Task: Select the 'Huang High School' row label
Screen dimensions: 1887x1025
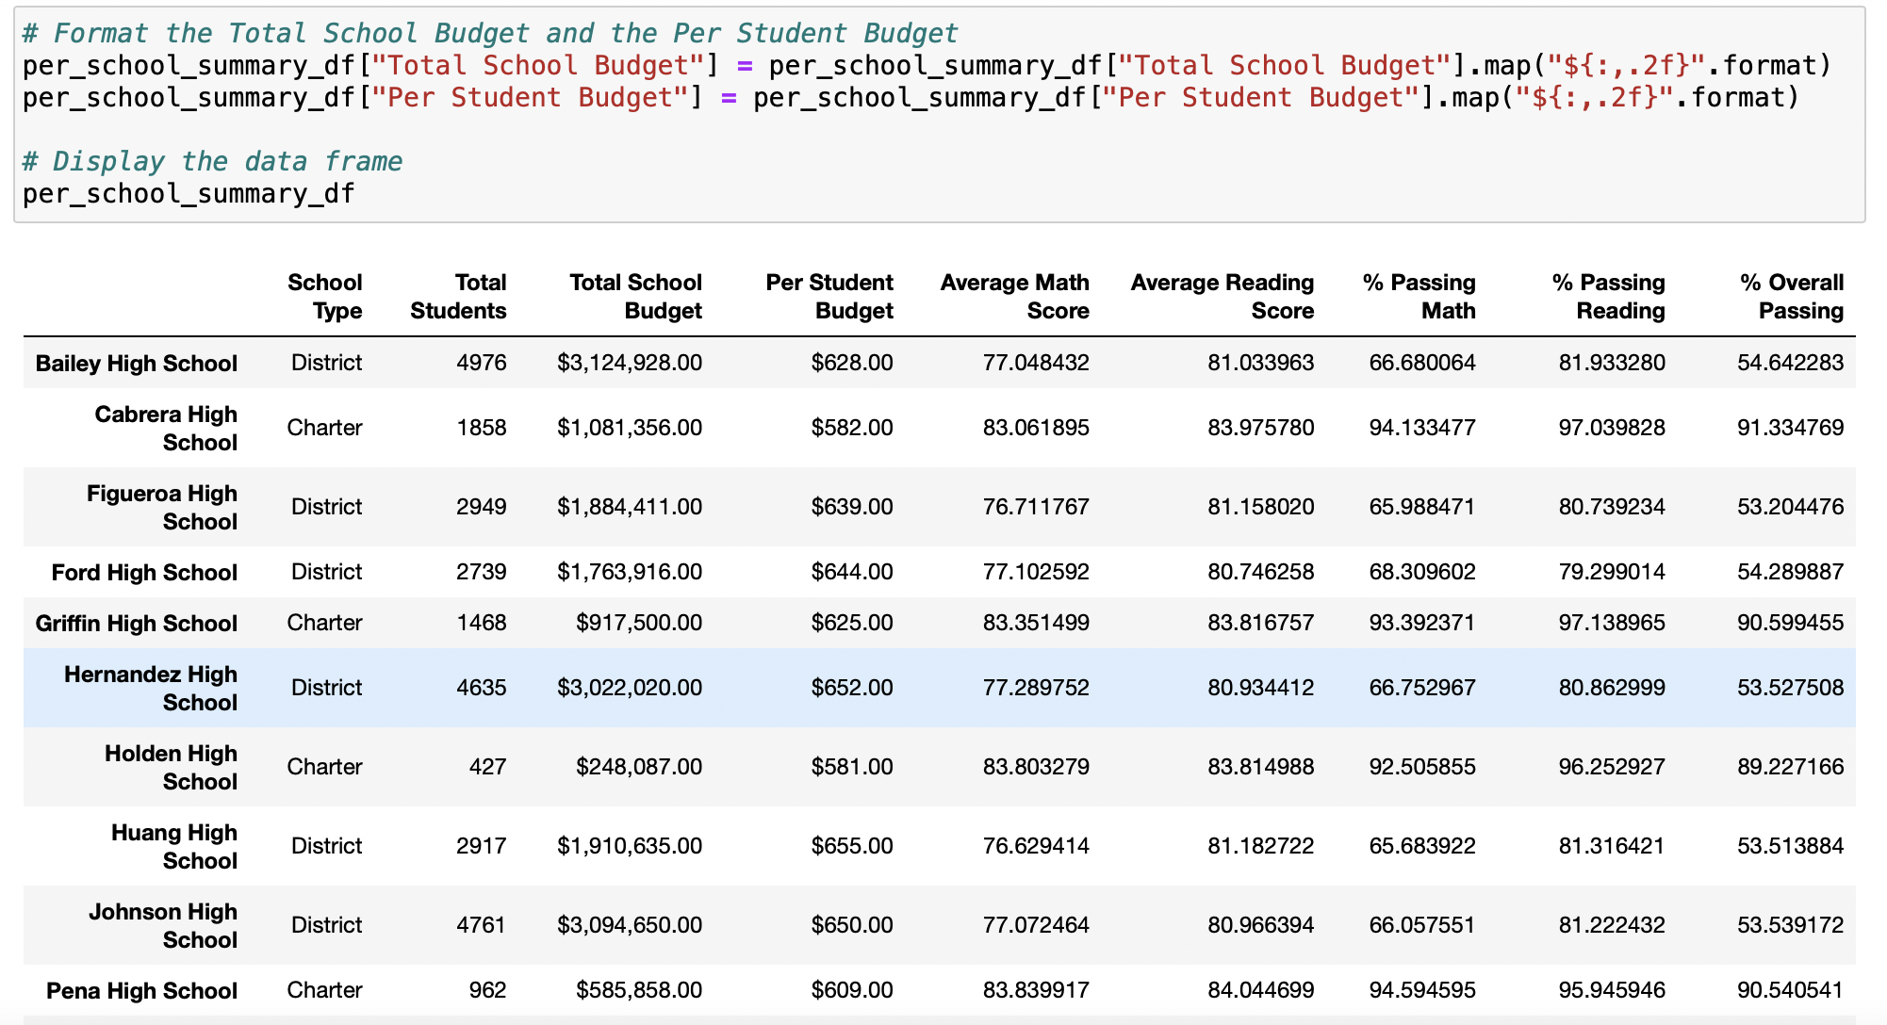Action: [x=173, y=847]
